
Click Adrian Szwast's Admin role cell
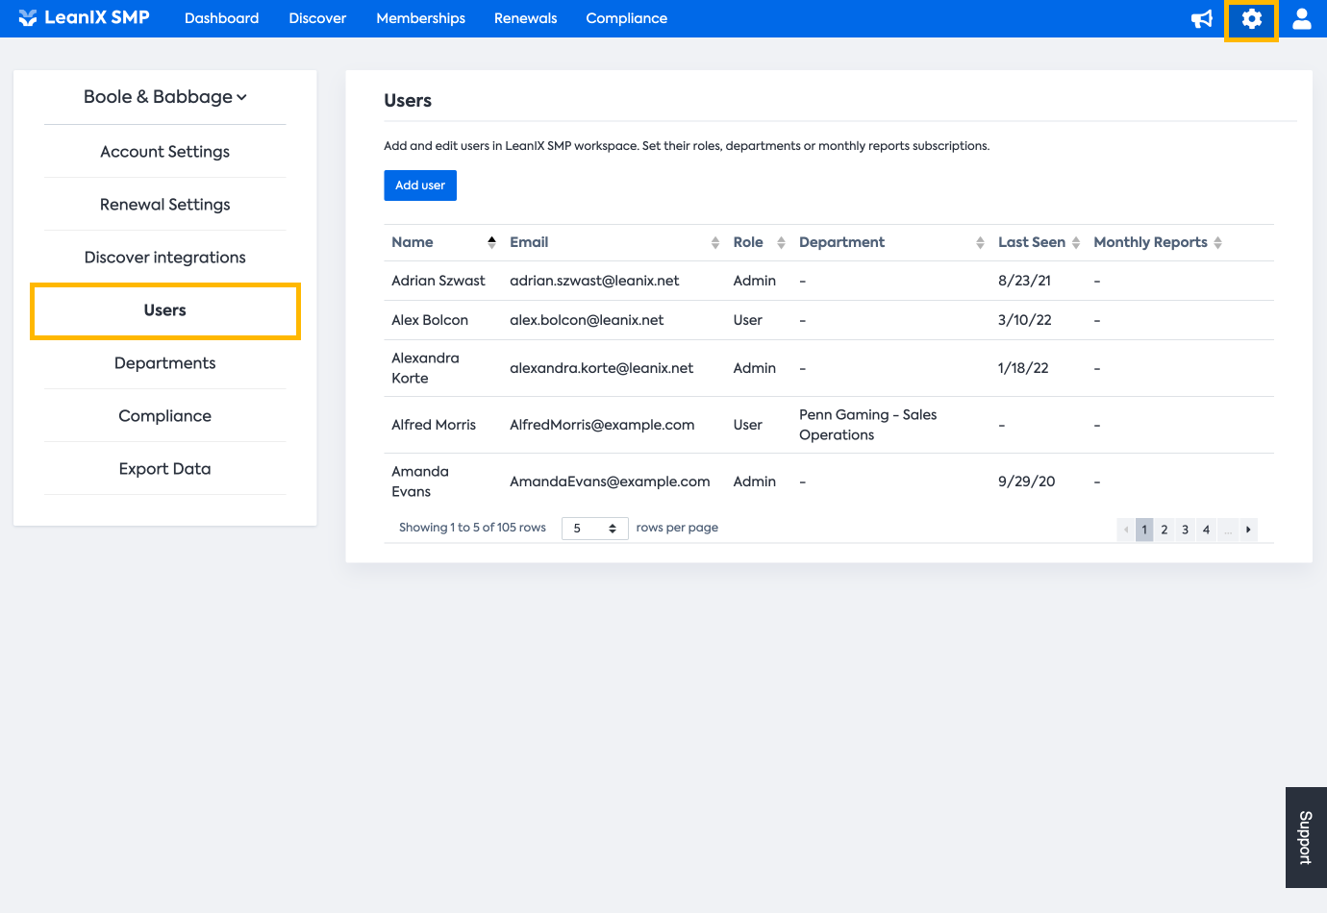point(755,281)
